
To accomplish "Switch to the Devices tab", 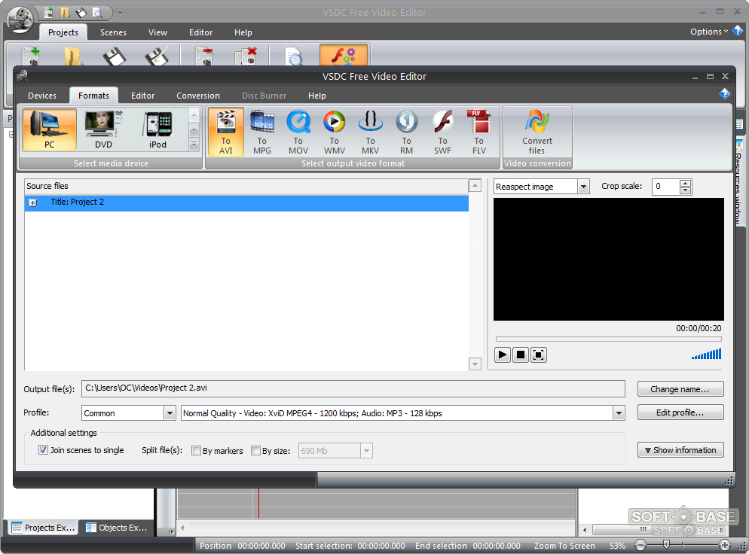I will point(42,96).
